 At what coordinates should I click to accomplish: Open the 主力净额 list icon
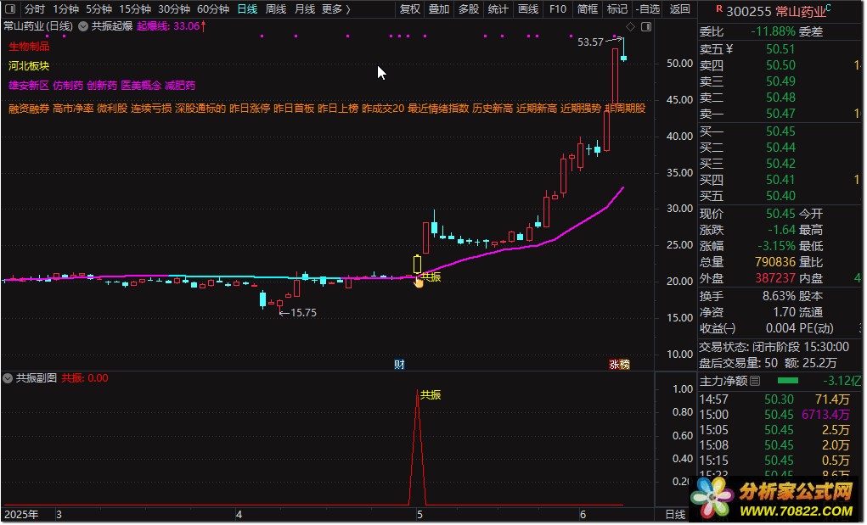755,381
